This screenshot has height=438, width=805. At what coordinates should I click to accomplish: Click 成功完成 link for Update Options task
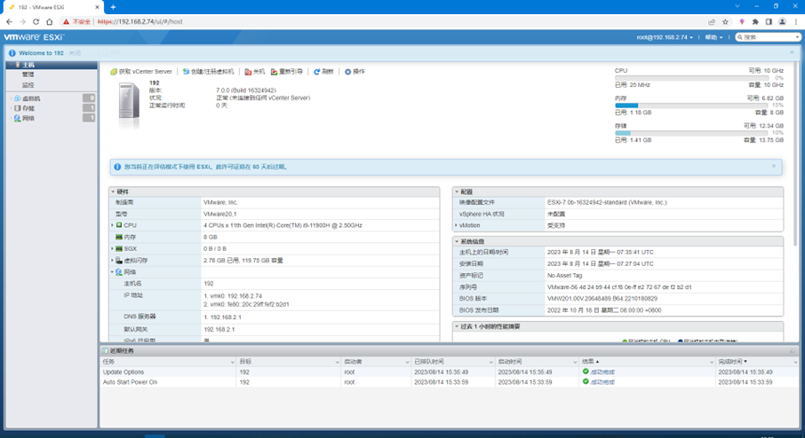click(x=602, y=372)
